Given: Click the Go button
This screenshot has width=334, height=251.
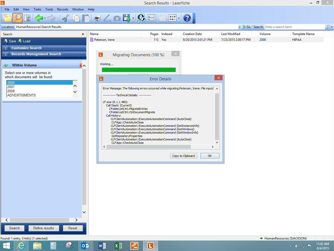Looking at the screenshot, I should coord(247,27).
